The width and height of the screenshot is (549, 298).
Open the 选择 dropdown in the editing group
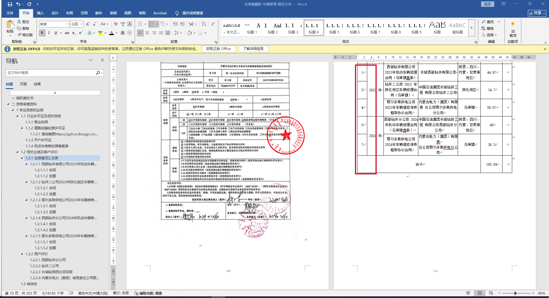pyautogui.click(x=490, y=35)
